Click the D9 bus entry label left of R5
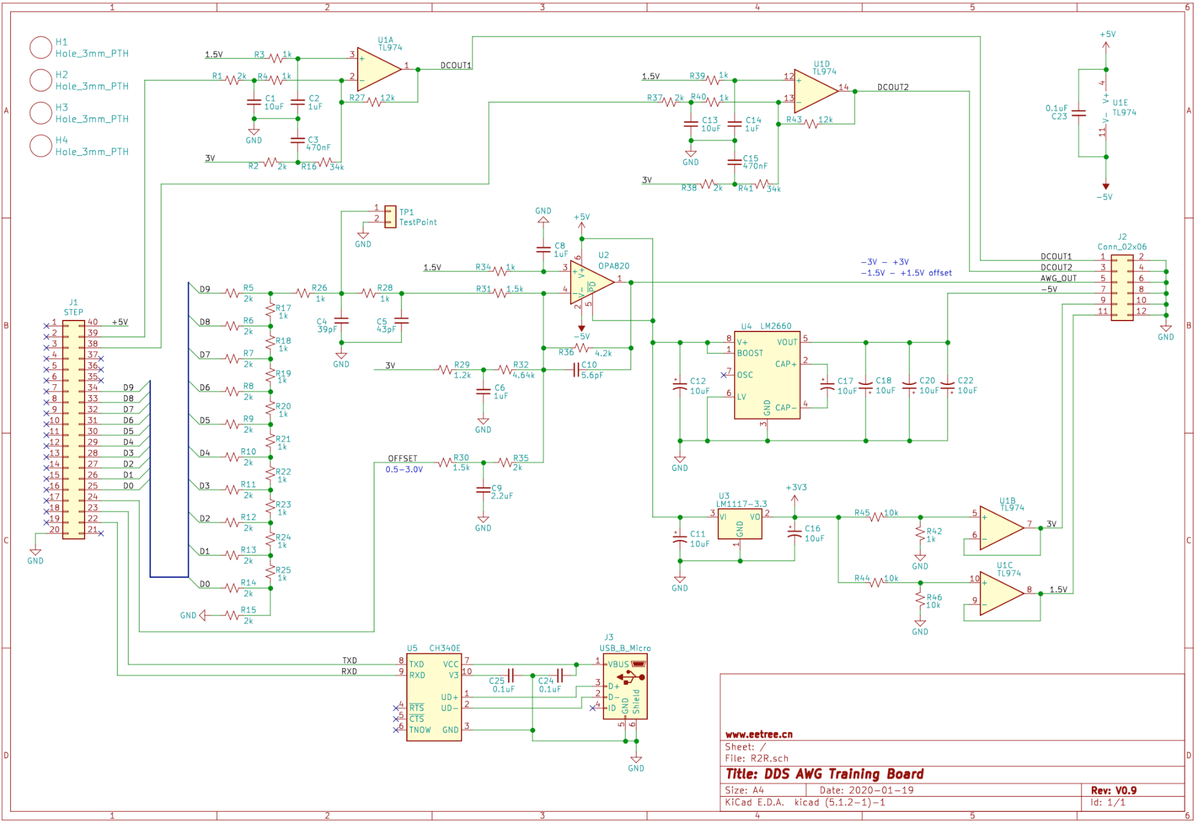The width and height of the screenshot is (1197, 821). pos(205,289)
